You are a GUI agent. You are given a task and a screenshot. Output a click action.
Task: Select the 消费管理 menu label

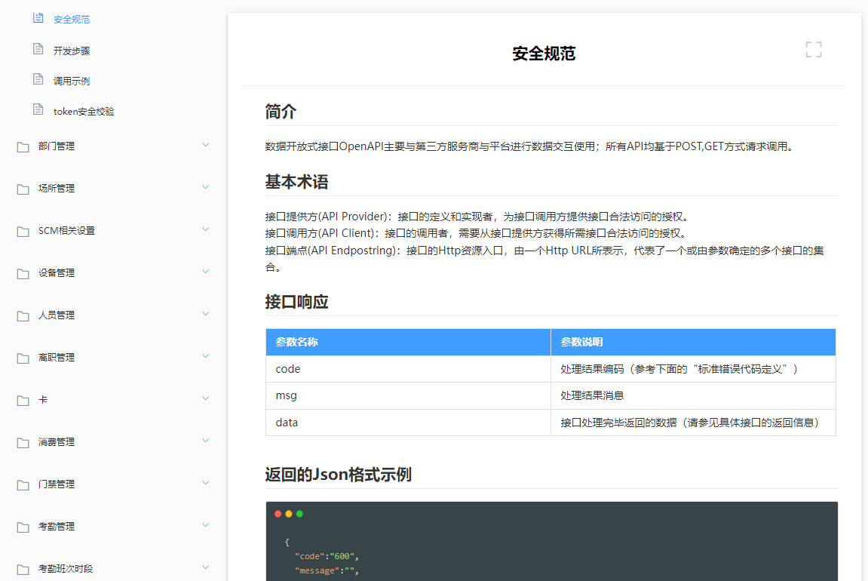click(x=57, y=442)
